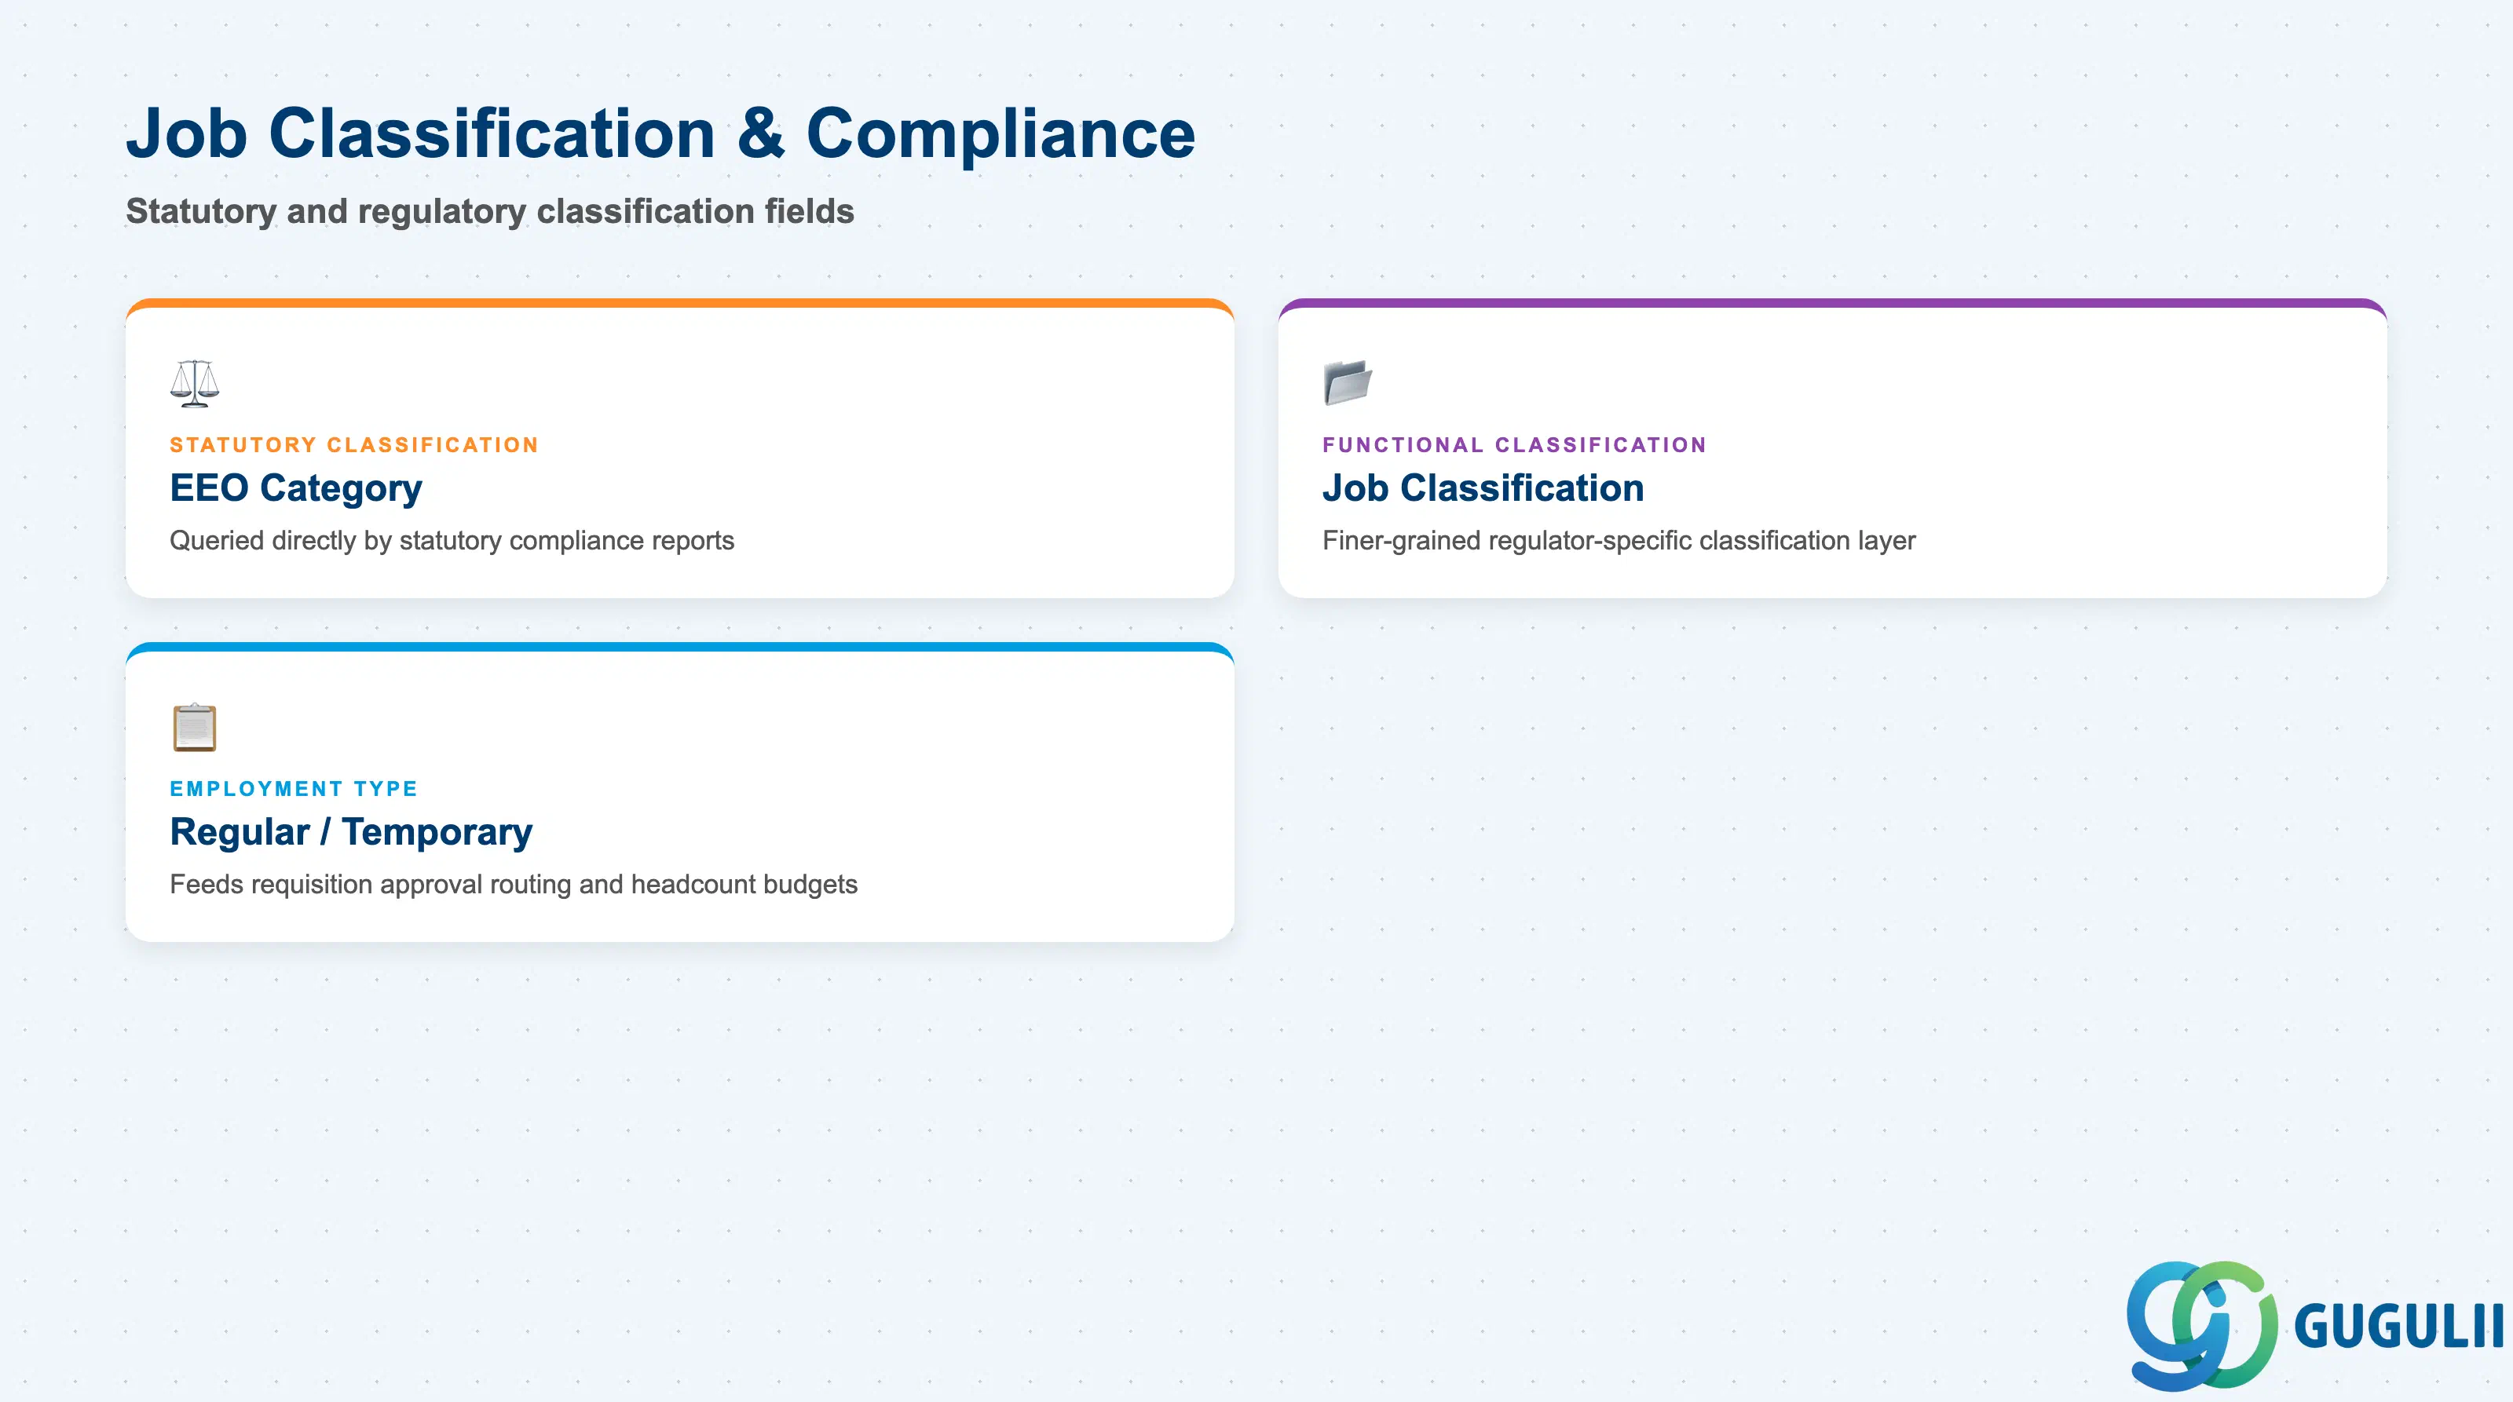Click 'Feeds requisition approval routing and headcount budgets'

pyautogui.click(x=513, y=884)
